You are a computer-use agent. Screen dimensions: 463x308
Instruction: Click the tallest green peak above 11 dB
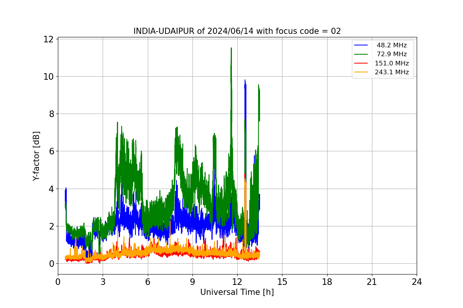pos(231,49)
